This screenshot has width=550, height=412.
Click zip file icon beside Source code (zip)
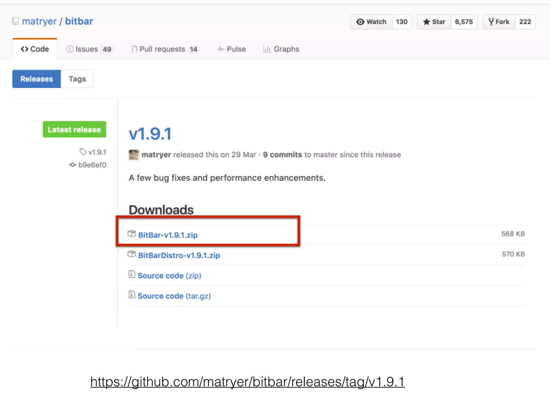pos(132,274)
